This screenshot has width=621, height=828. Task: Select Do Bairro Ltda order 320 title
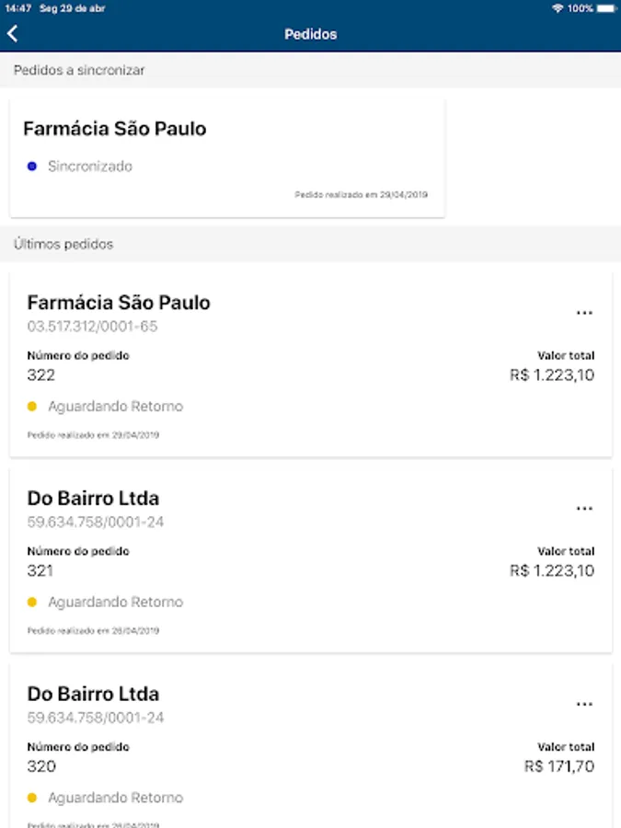point(93,695)
